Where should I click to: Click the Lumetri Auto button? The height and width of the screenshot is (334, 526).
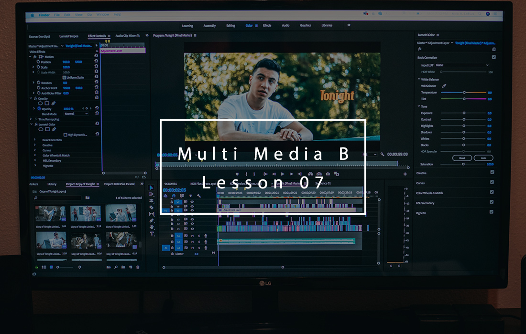click(483, 158)
